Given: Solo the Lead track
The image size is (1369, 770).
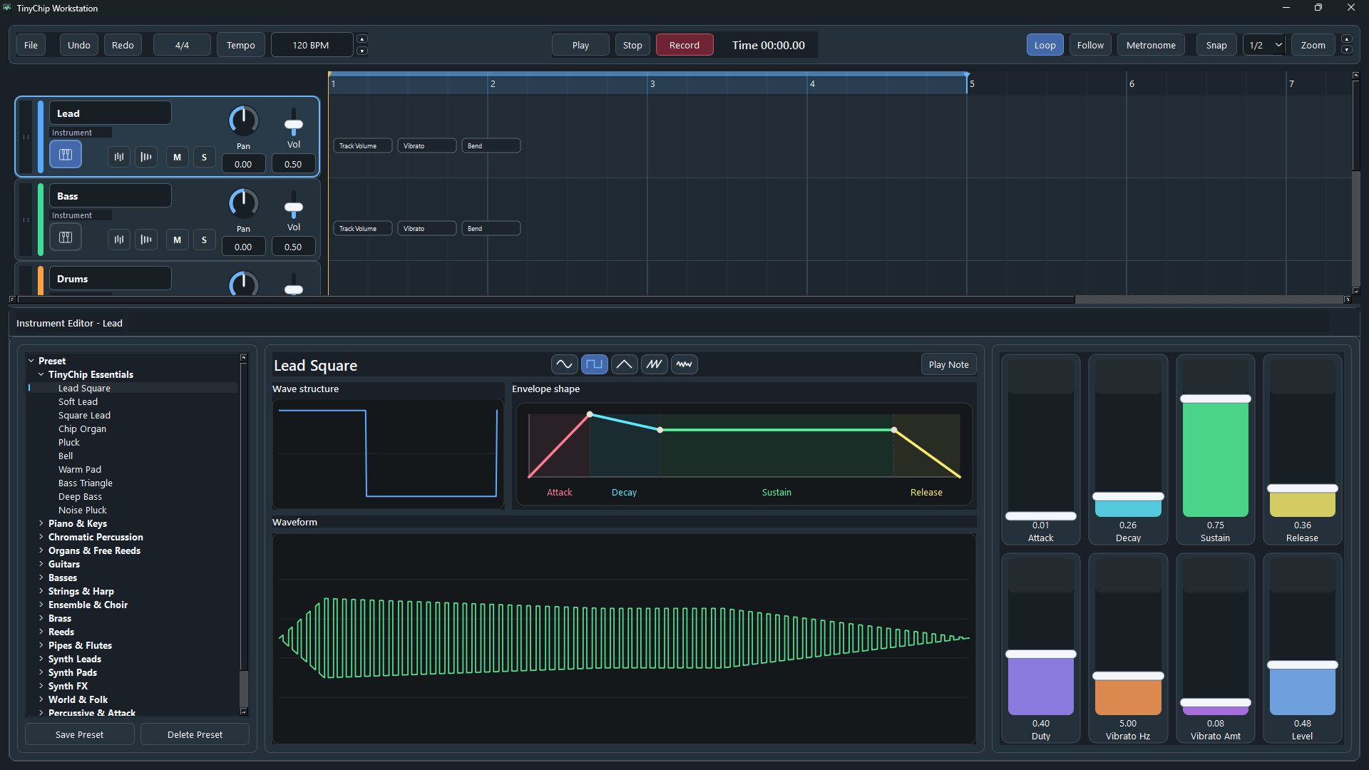Looking at the screenshot, I should (204, 157).
